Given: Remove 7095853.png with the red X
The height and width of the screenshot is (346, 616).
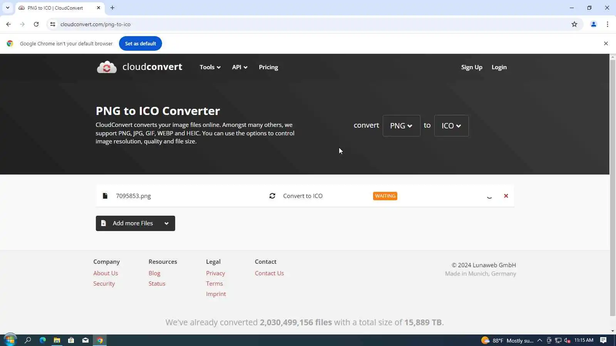Looking at the screenshot, I should 506,196.
